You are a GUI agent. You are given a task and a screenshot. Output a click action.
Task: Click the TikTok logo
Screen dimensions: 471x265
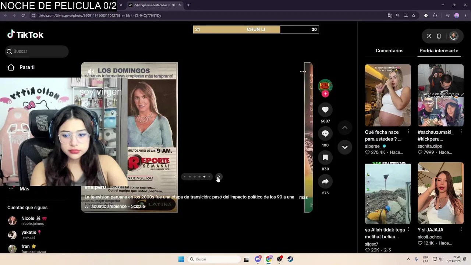click(25, 35)
